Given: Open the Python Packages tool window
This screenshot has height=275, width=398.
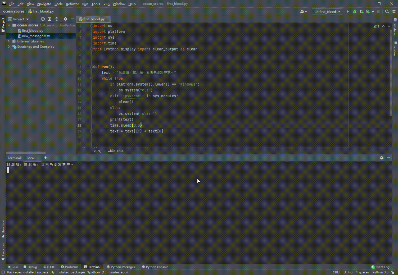Looking at the screenshot, I should click(121, 267).
